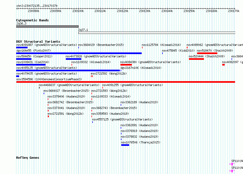Select nsv3376919 (Audano2019) label
243x174 pixels.
[x=140, y=131]
